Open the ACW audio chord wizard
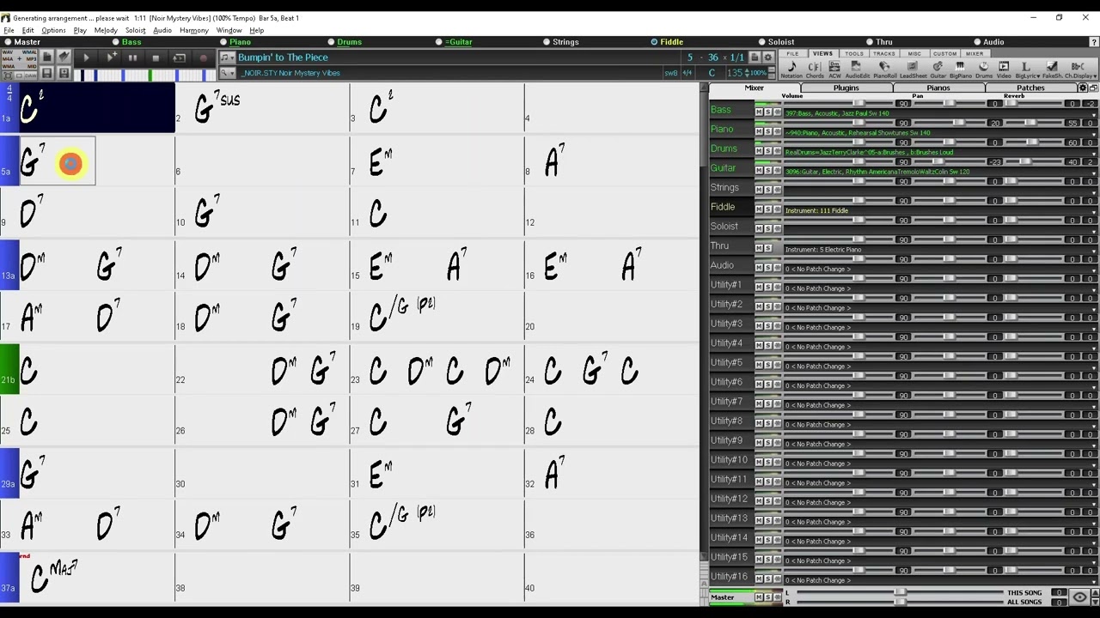 (x=834, y=70)
